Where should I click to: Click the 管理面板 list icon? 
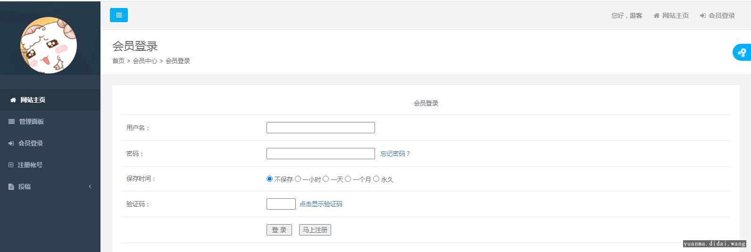(x=12, y=122)
